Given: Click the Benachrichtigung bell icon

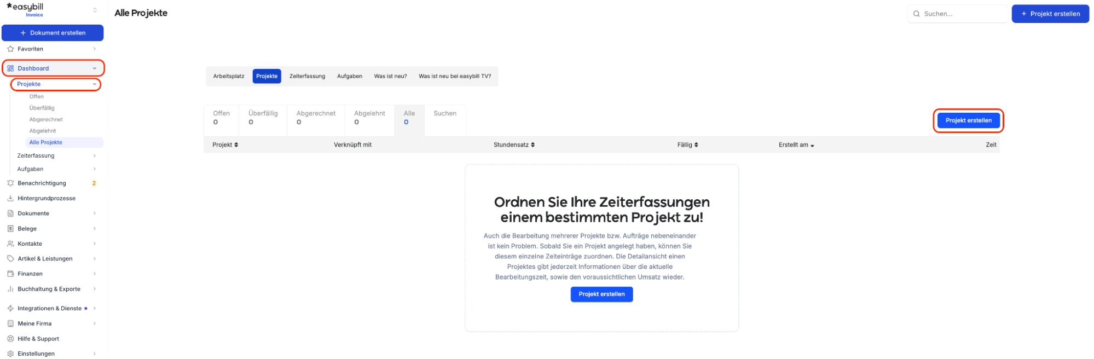Looking at the screenshot, I should pos(10,183).
